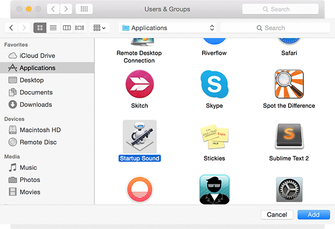Click the Add button
The height and width of the screenshot is (229, 335).
[314, 214]
